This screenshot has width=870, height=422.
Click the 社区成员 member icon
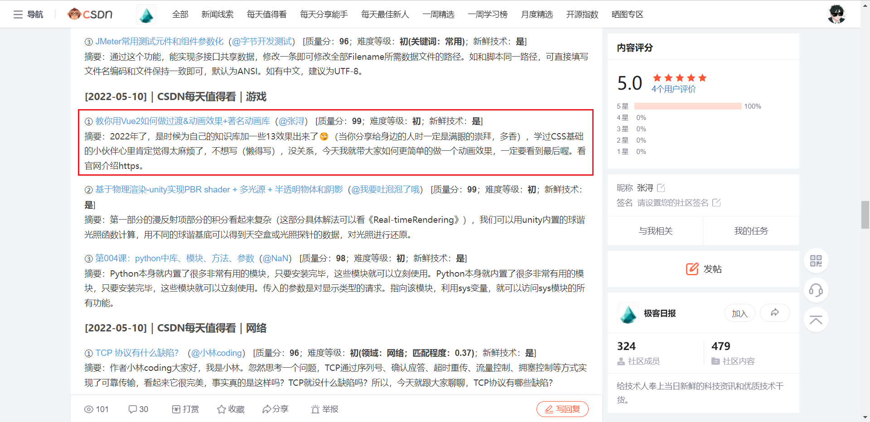(x=621, y=361)
